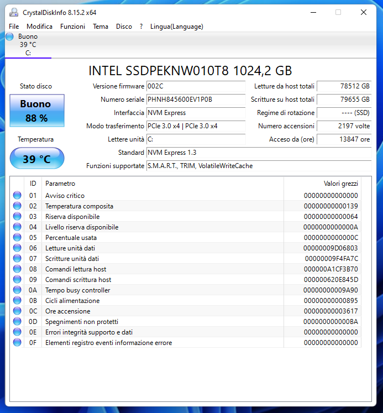
Task: Click the Standard NVM Express 1.3 field
Action: pos(259,153)
